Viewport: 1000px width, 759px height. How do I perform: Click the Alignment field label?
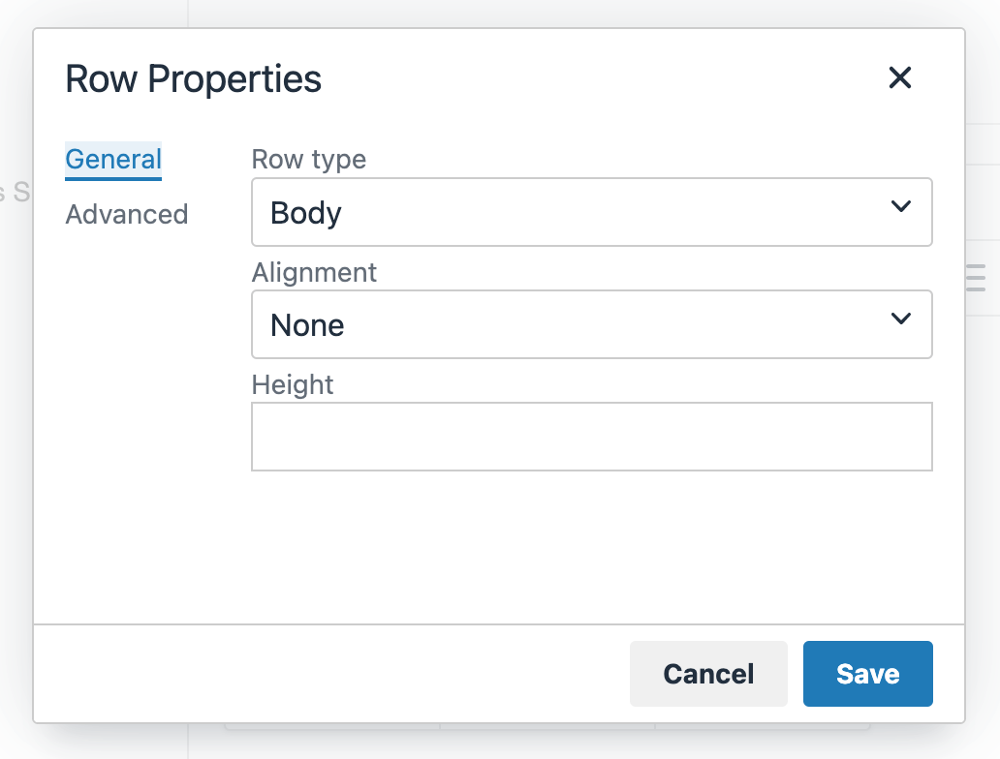314,272
